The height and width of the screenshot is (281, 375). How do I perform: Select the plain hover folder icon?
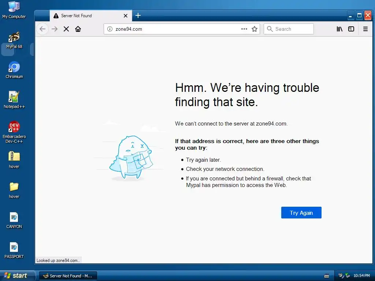click(x=14, y=190)
